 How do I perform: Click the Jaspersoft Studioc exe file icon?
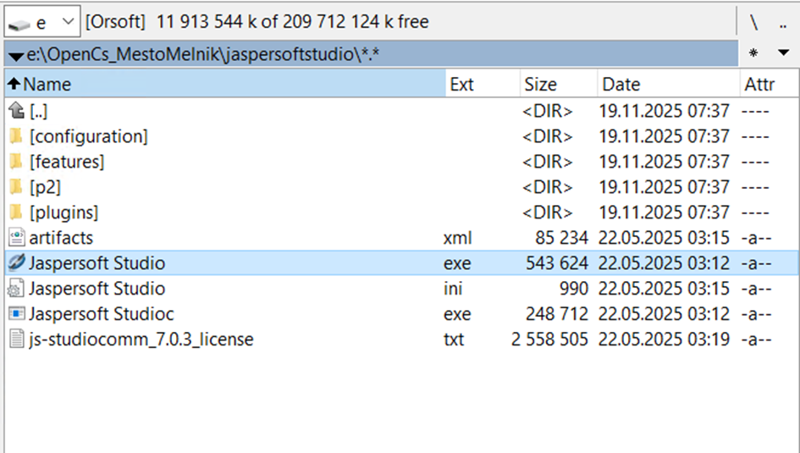[x=16, y=314]
